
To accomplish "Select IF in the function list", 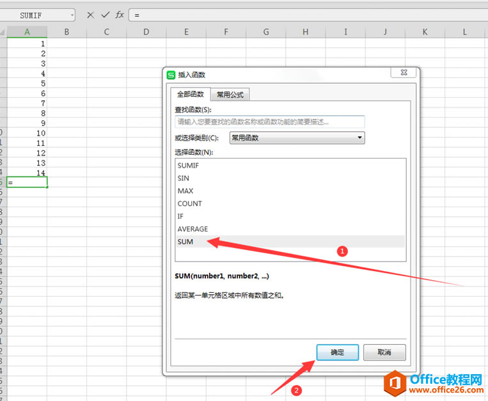I will 290,216.
